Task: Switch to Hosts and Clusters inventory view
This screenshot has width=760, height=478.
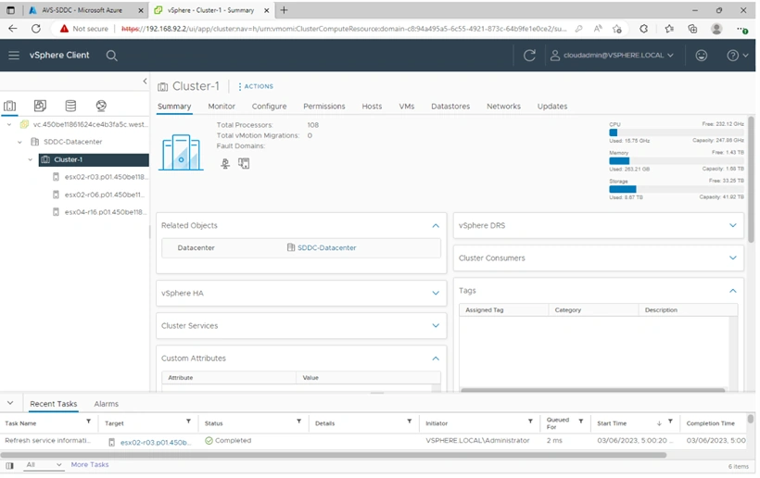Action: (9, 106)
